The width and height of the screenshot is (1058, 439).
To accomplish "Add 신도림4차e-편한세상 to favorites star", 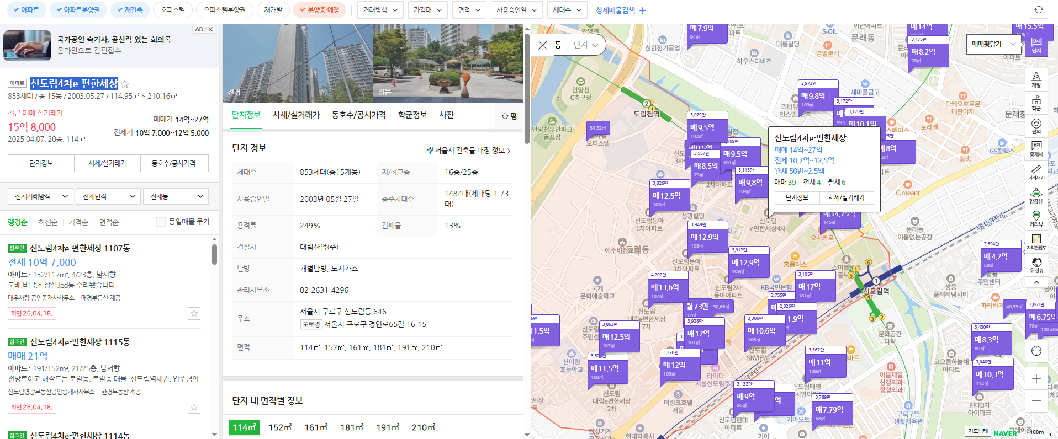I will coord(125,84).
